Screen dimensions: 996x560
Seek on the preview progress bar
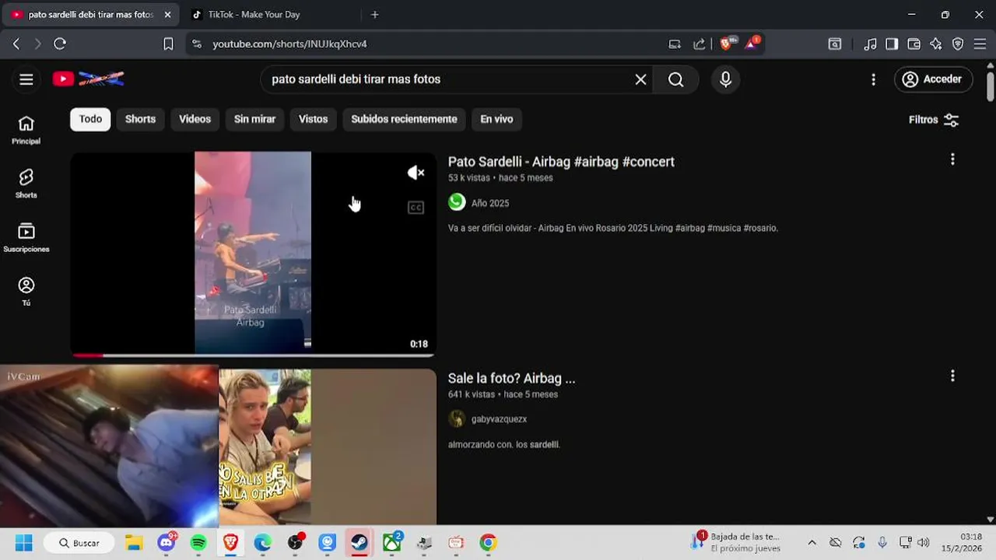coord(253,355)
